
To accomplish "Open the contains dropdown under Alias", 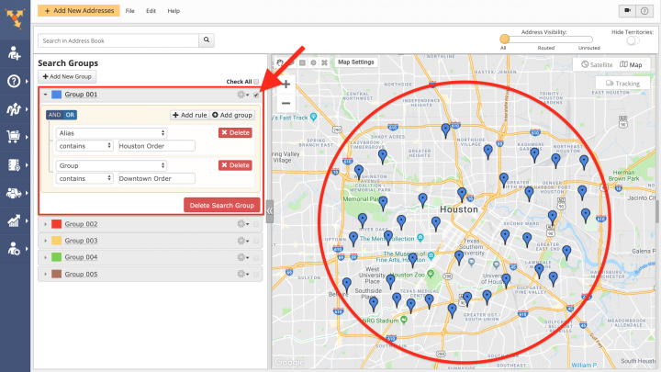I will 84,146.
